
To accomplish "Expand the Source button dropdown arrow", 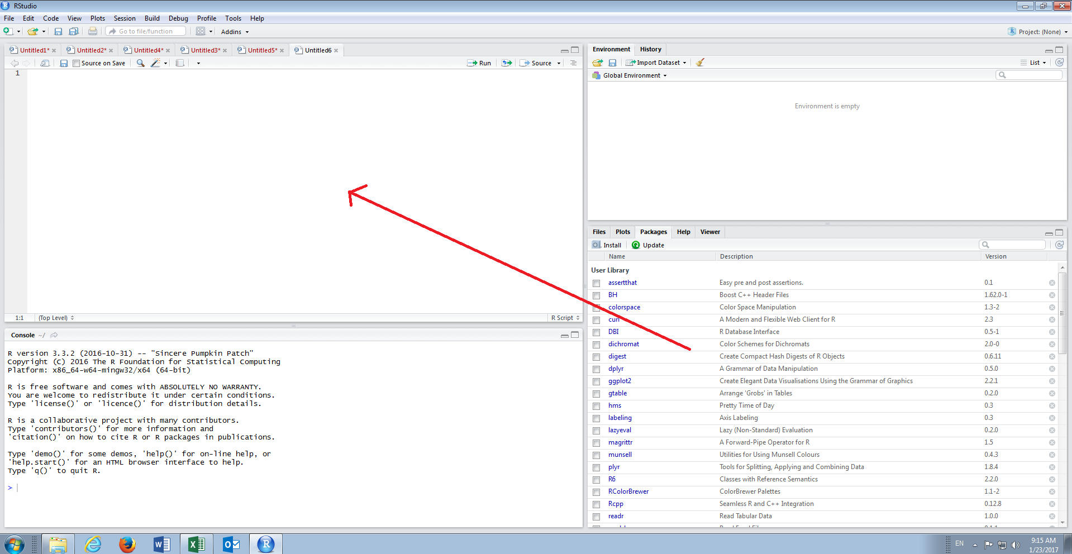I will click(559, 63).
